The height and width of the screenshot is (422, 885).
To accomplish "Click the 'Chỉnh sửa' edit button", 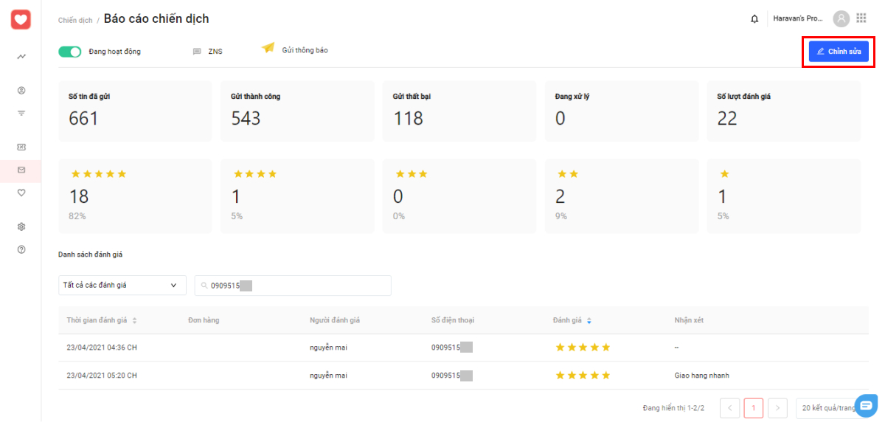I will (x=839, y=51).
